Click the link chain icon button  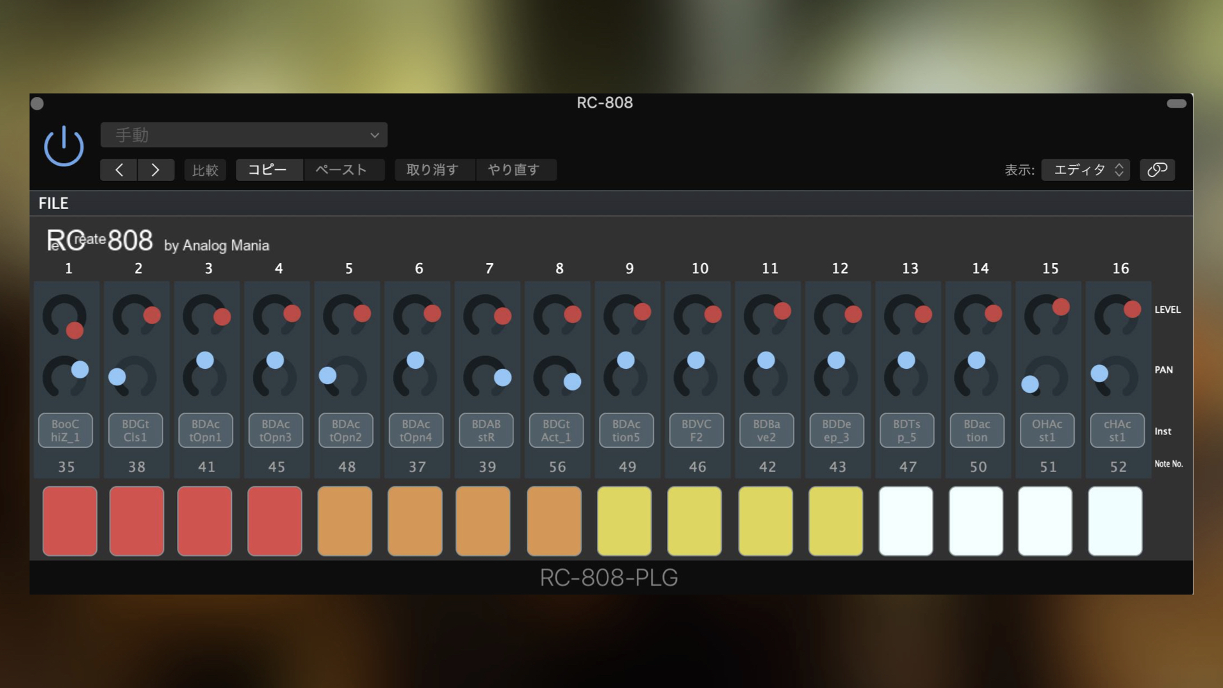pyautogui.click(x=1157, y=169)
